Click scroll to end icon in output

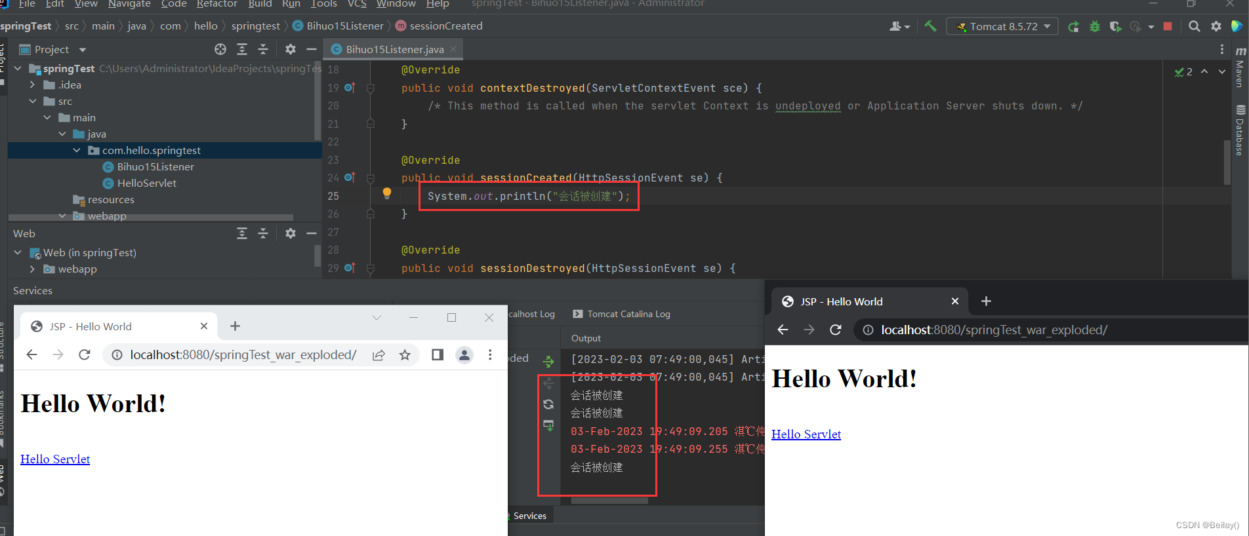pos(548,426)
